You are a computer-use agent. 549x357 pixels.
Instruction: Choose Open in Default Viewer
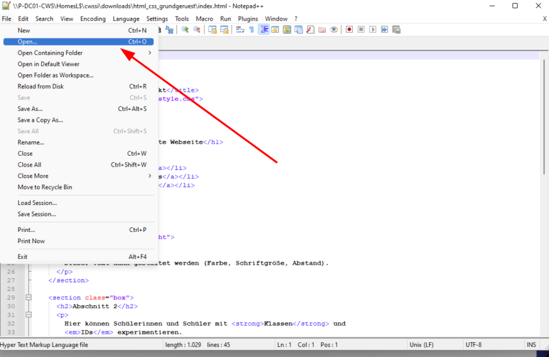click(x=78, y=64)
